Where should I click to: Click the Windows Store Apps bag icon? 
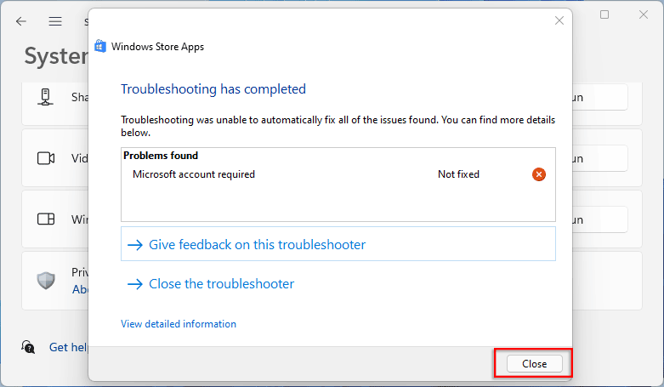(x=100, y=46)
